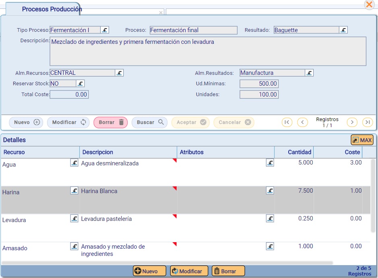The image size is (378, 278).
Task: Click quantity 7.500 in Harina row
Action: click(x=306, y=191)
